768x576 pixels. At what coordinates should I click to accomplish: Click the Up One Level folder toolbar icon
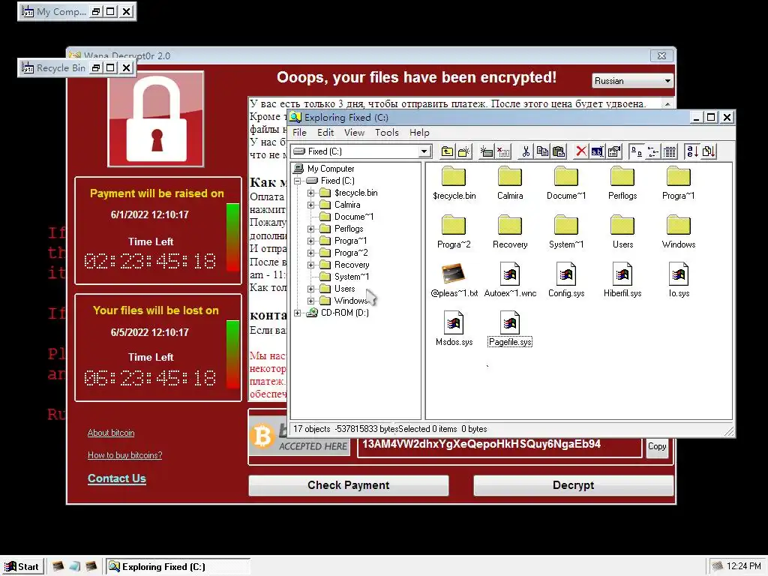point(447,151)
